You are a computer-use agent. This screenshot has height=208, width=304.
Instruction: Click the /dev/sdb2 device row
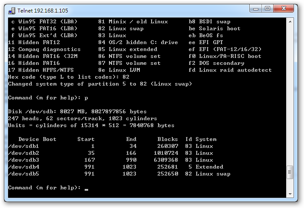coord(110,153)
